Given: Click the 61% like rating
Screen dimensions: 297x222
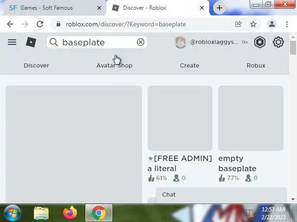Looking at the screenshot, I should coord(158,178).
